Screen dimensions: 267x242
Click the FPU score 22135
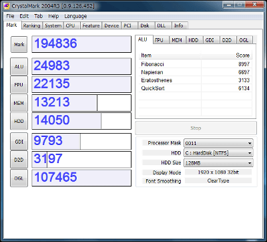81,84
